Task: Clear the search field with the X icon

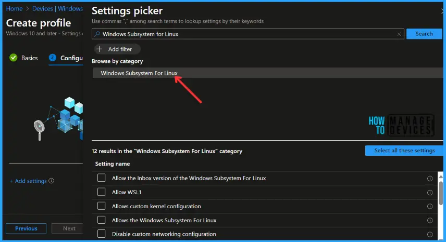Action: point(399,34)
